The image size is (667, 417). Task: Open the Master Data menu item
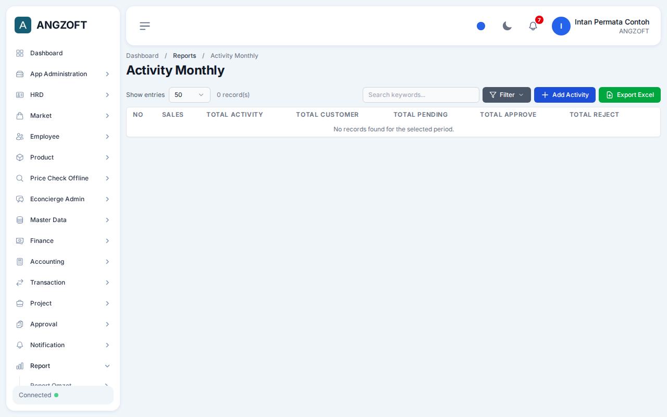click(63, 220)
